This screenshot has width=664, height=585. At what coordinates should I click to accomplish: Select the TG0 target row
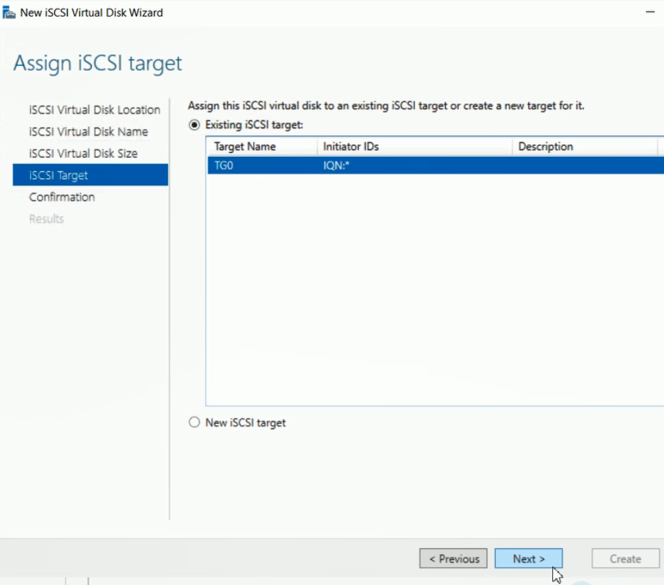[436, 165]
